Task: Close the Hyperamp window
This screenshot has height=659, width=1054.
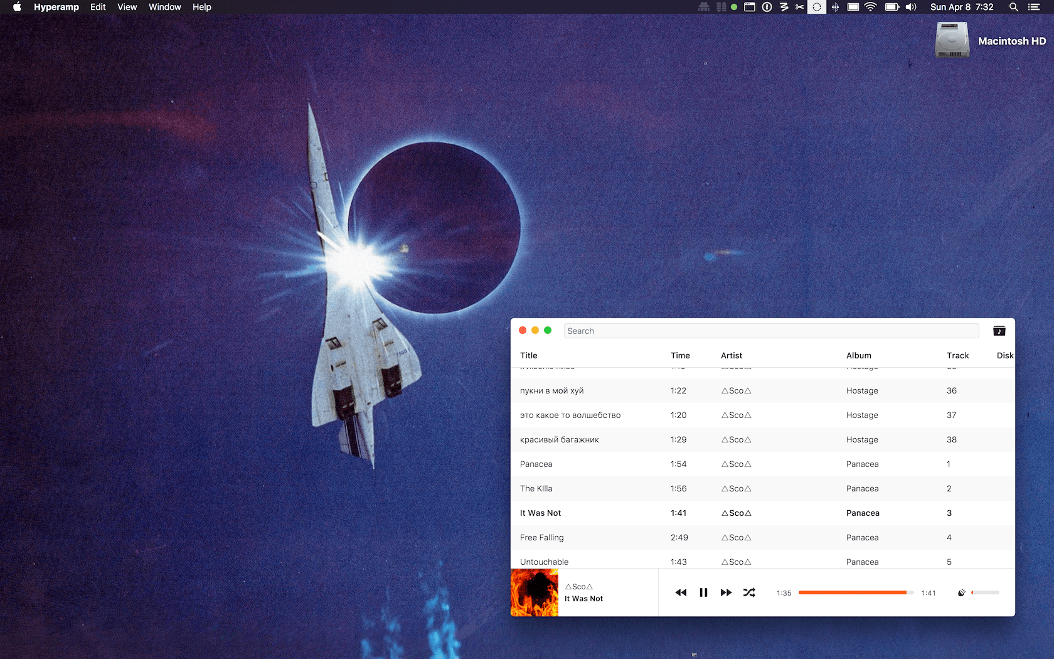Action: [x=523, y=330]
